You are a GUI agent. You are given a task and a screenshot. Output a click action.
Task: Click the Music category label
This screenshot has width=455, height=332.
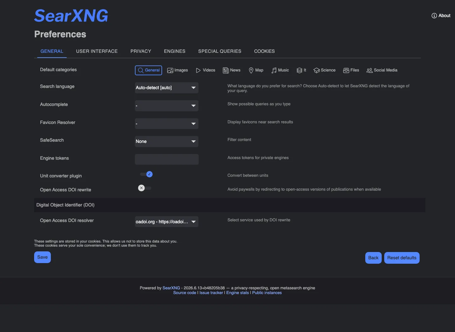pyautogui.click(x=283, y=70)
